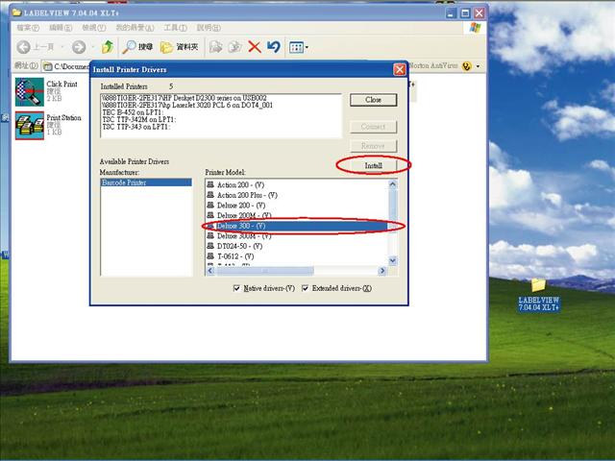This screenshot has height=461, width=615.
Task: Click the model list scroll left arrow
Action: 210,271
